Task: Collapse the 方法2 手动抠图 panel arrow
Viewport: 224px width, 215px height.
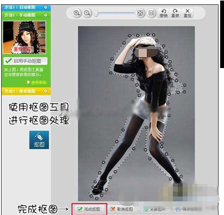Action: pos(46,15)
